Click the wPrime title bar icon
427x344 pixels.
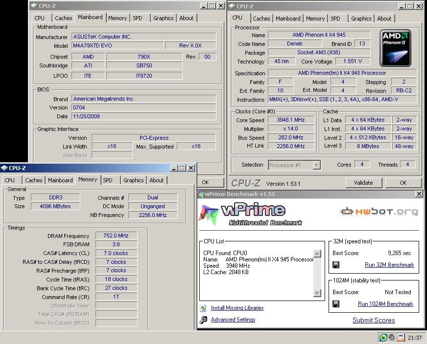click(x=201, y=193)
